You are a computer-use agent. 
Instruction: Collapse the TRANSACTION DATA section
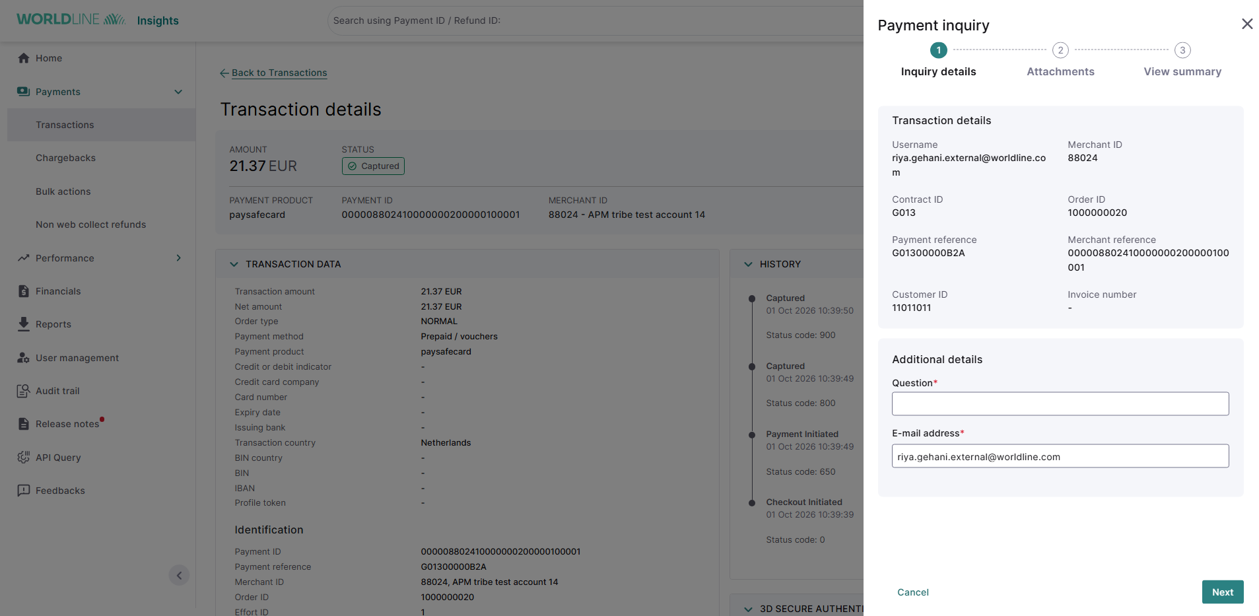pos(234,264)
